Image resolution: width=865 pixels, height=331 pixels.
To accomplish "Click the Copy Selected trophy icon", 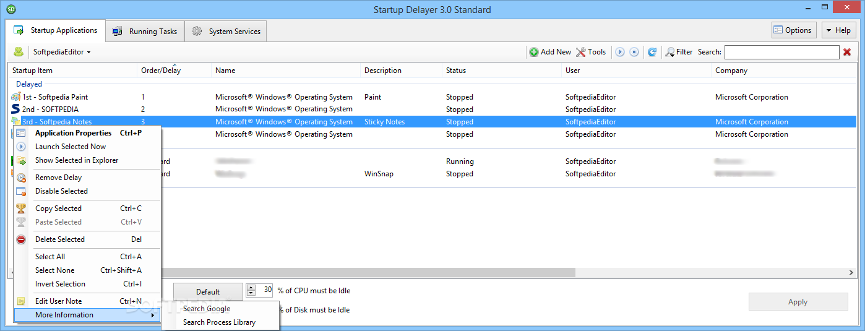I will [21, 208].
